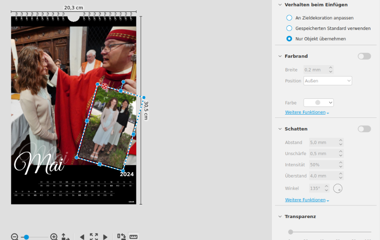Open the Position dropdown showing Außen
This screenshot has width=380, height=240.
[328, 81]
